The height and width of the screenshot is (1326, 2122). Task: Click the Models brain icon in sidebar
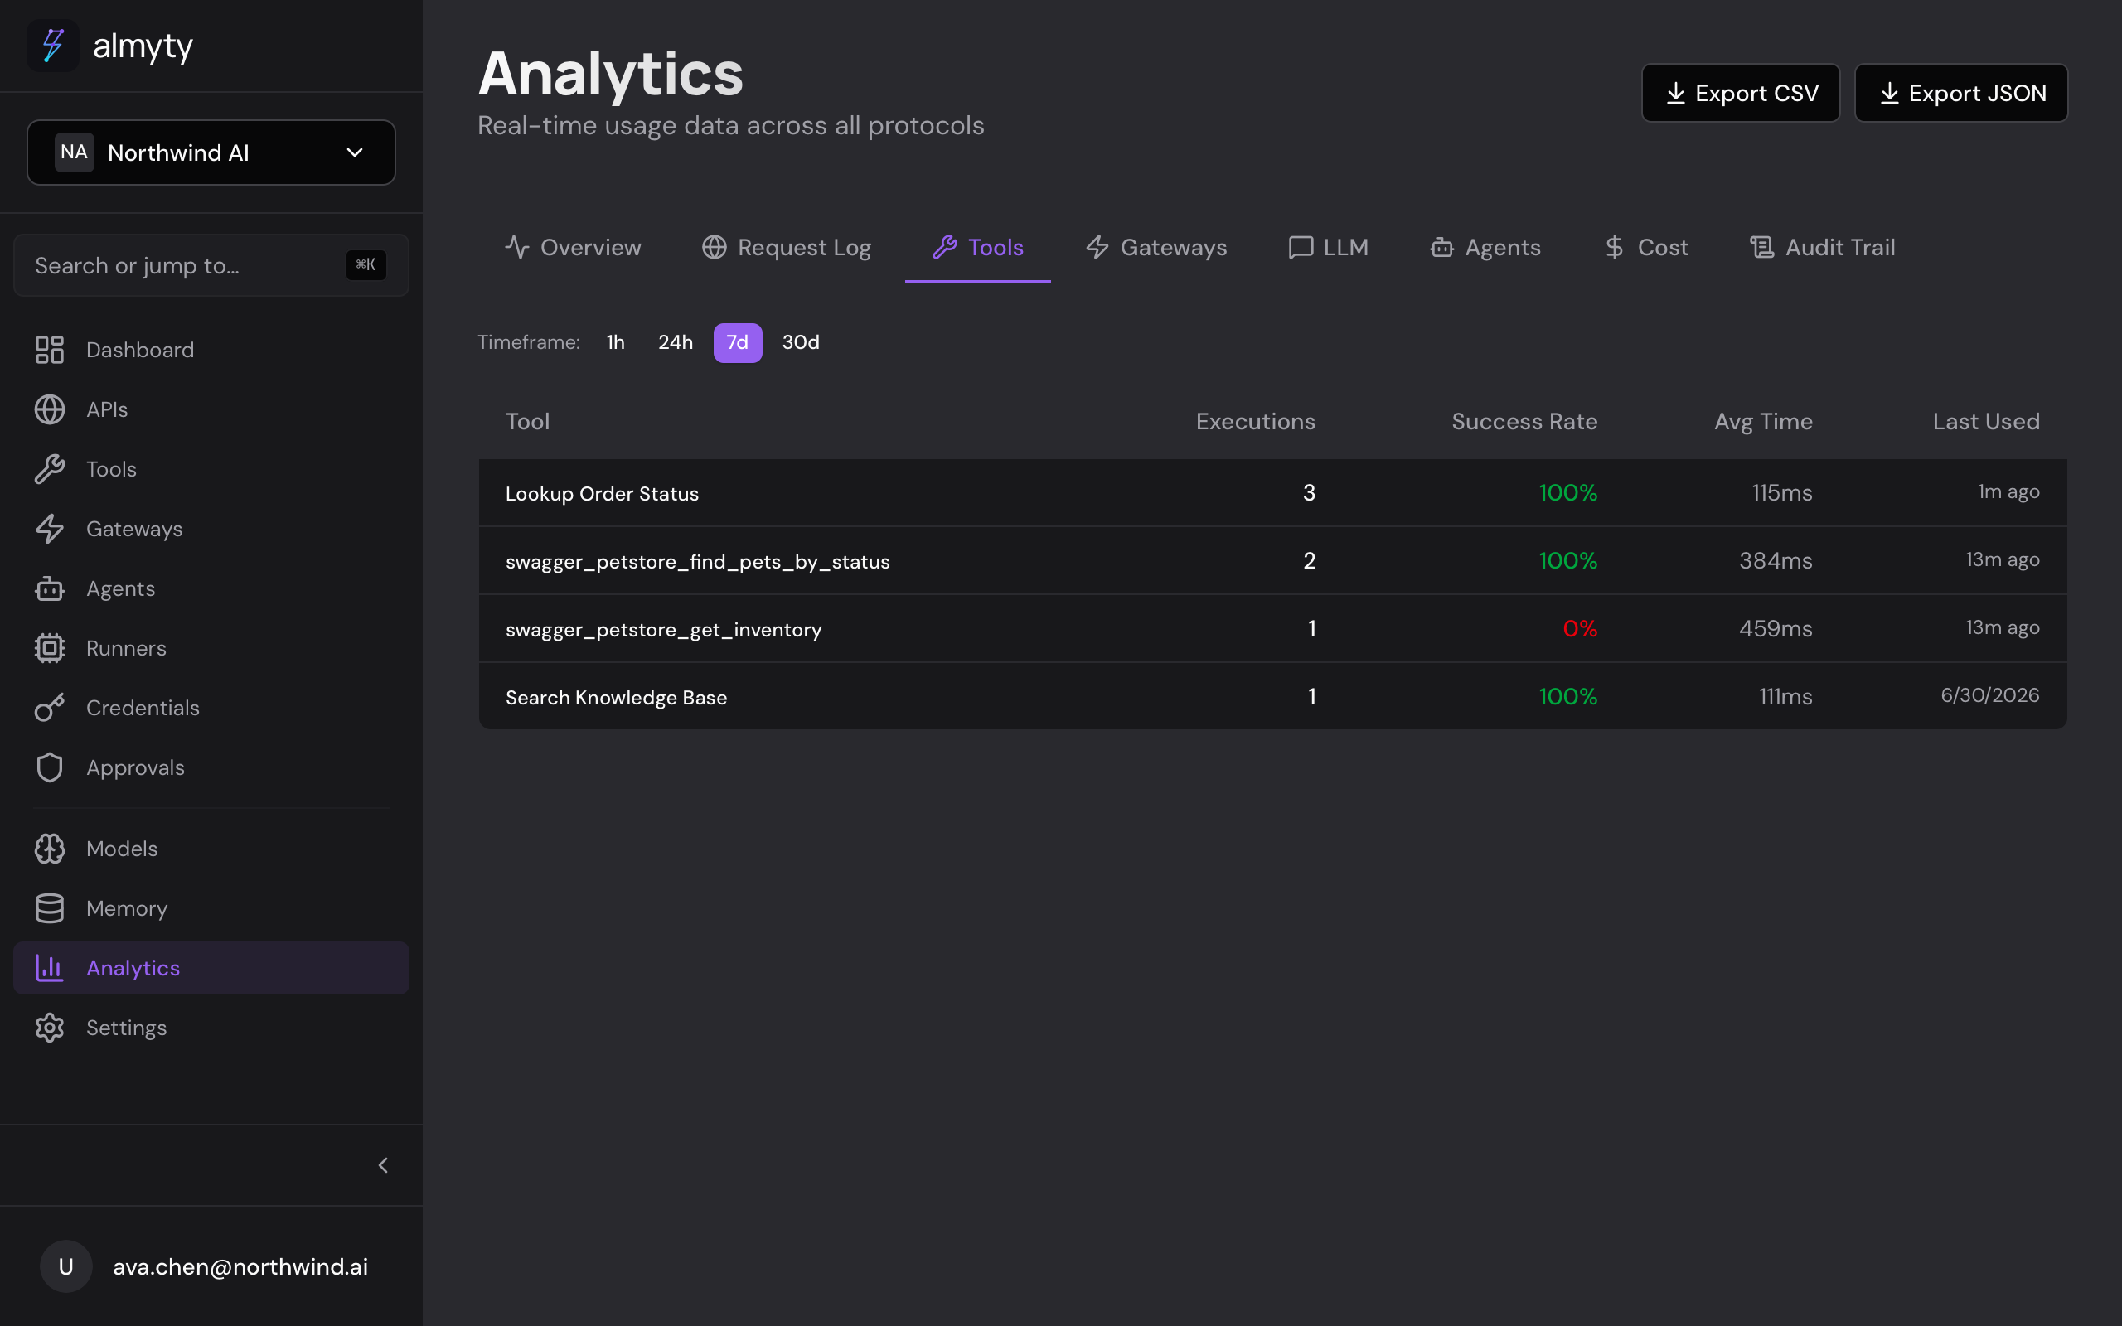[x=49, y=849]
